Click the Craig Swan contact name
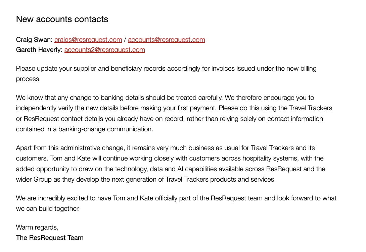Image resolution: width=366 pixels, height=252 pixels. 34,40
